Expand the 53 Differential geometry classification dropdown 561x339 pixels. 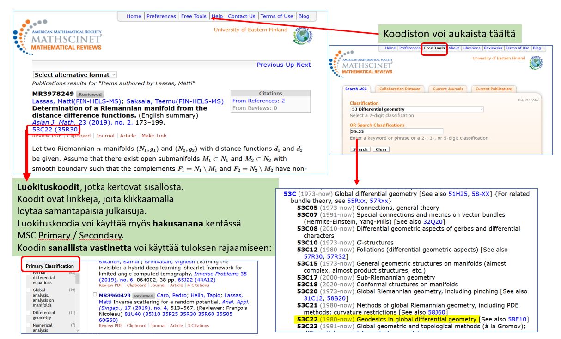pos(417,109)
